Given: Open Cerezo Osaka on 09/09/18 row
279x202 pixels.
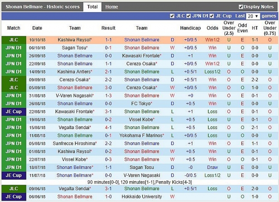Looking at the screenshot, I should tap(75, 80).
